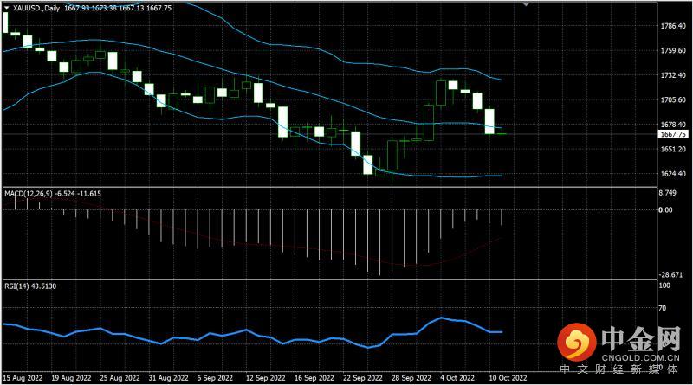Click date label 15 Aug 2022
Image resolution: width=693 pixels, height=385 pixels.
[x=23, y=378]
